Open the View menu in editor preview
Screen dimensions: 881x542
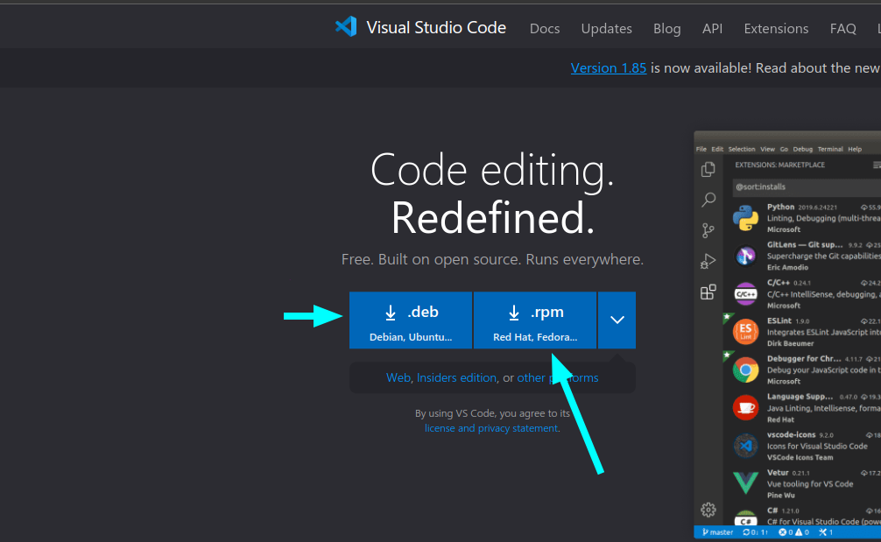767,150
